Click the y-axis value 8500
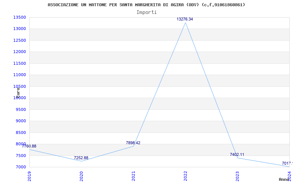293x183 pixels. pos(21,132)
